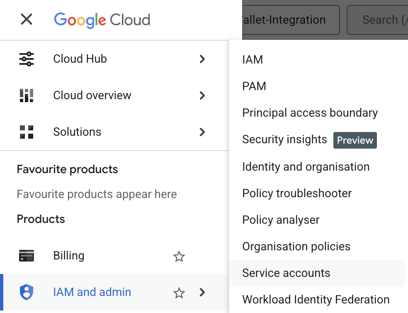Image resolution: width=408 pixels, height=313 pixels.
Task: Open Principal access boundary
Action: click(x=310, y=113)
